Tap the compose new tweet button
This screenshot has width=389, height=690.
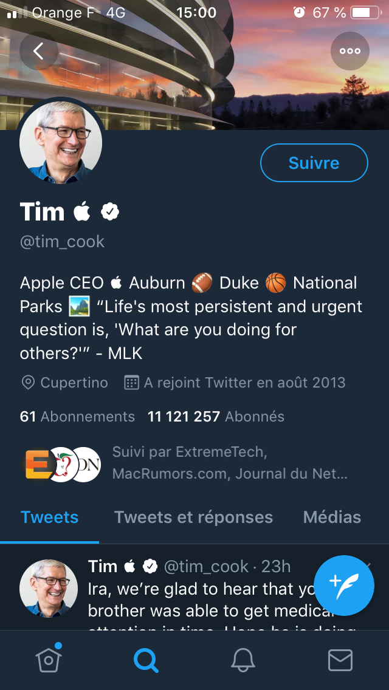click(344, 585)
